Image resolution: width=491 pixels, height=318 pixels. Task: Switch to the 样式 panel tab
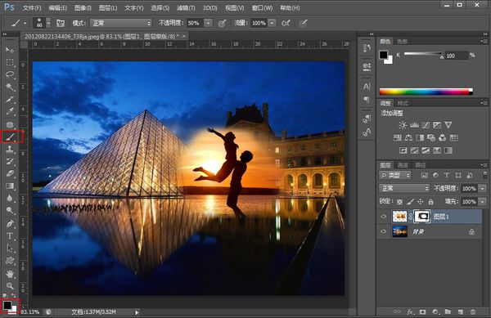point(403,103)
